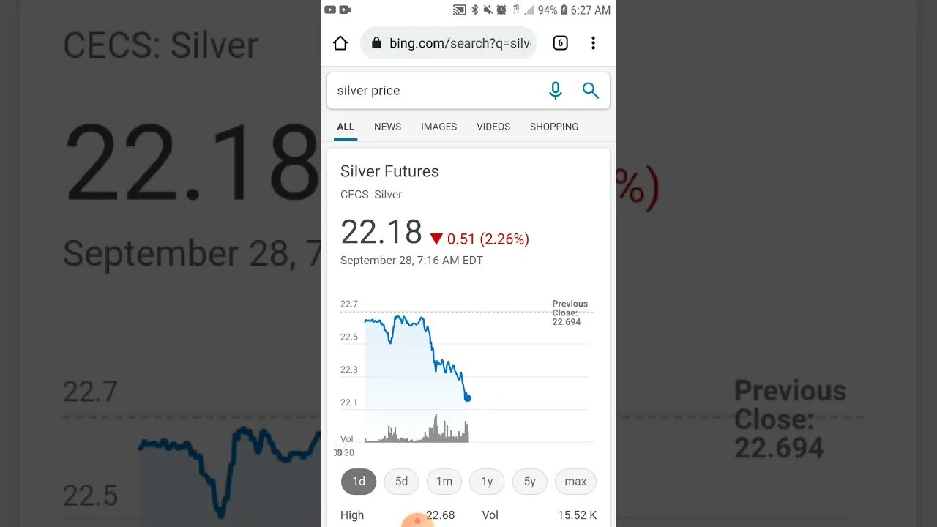Open the Images tab
937x527 pixels.
point(438,127)
